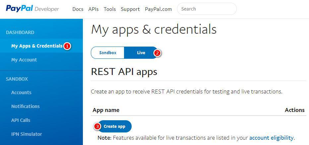Launch the IPN Simulator

(x=27, y=134)
